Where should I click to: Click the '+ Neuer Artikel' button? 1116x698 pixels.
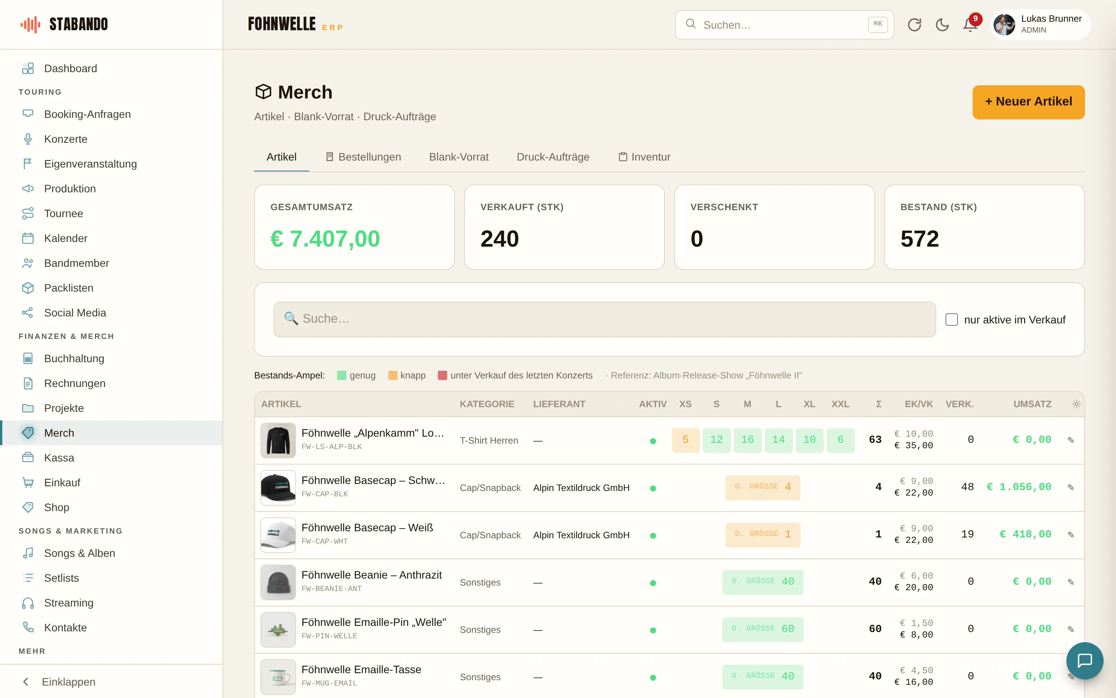click(x=1028, y=102)
